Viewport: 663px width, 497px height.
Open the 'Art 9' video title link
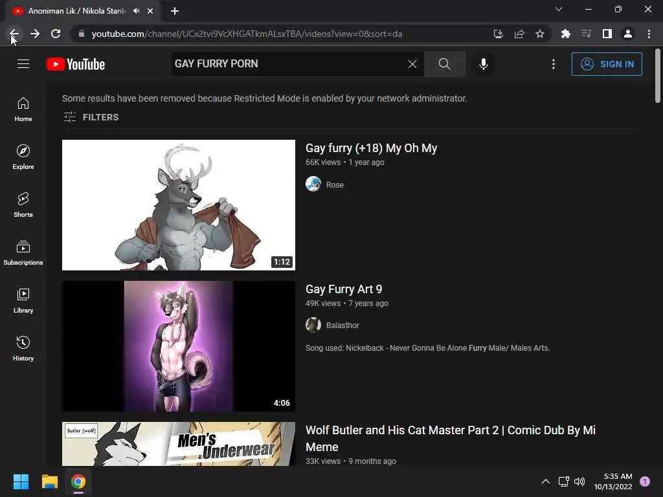tap(344, 289)
